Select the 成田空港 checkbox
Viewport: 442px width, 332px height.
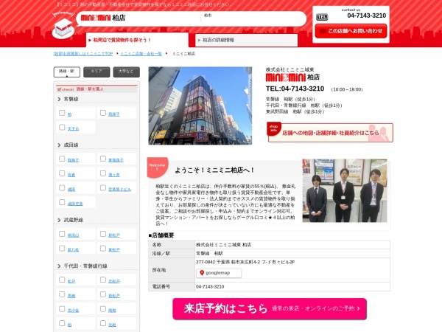coord(62,202)
